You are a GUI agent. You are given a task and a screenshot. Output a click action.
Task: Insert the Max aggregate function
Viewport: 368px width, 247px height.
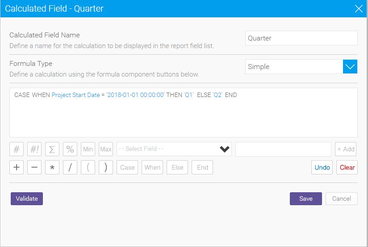tap(105, 149)
